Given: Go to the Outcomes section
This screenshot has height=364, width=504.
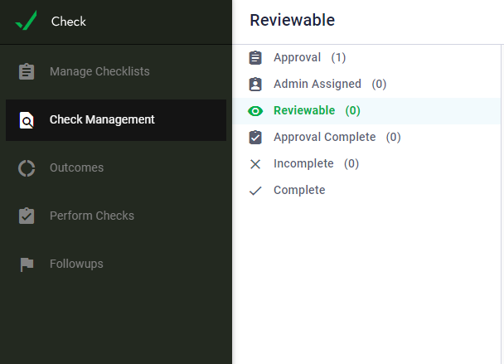Looking at the screenshot, I should [x=76, y=168].
